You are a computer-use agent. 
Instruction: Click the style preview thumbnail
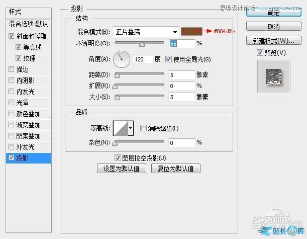tap(273, 76)
